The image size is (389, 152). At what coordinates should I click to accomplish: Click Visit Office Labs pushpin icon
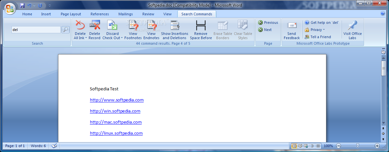pyautogui.click(x=352, y=26)
